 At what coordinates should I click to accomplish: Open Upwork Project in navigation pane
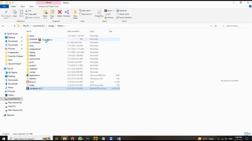click(x=15, y=64)
